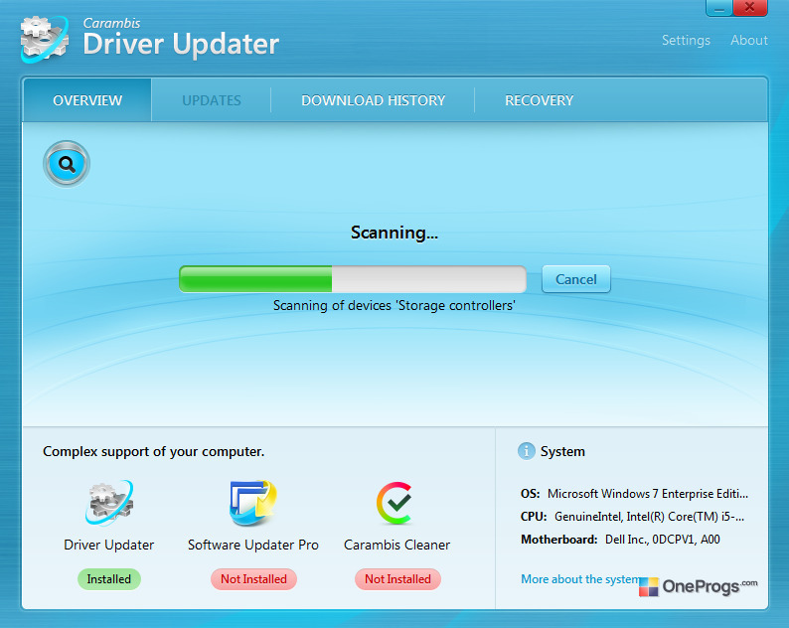The height and width of the screenshot is (628, 789).
Task: Go to the Download History tab
Action: pyautogui.click(x=373, y=100)
